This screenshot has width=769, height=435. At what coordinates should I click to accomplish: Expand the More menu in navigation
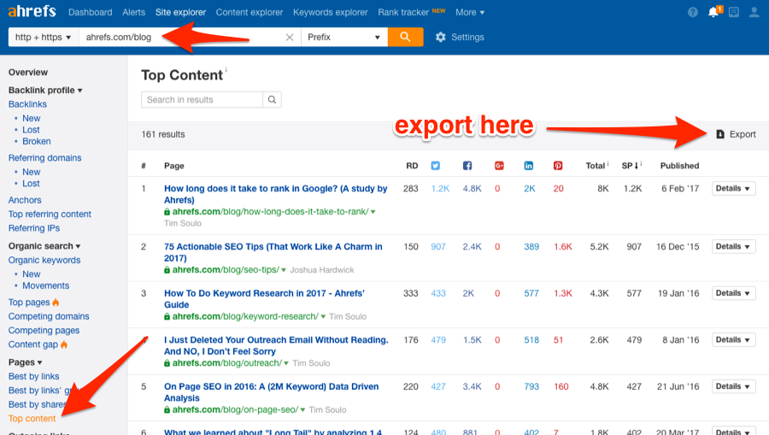(x=470, y=12)
